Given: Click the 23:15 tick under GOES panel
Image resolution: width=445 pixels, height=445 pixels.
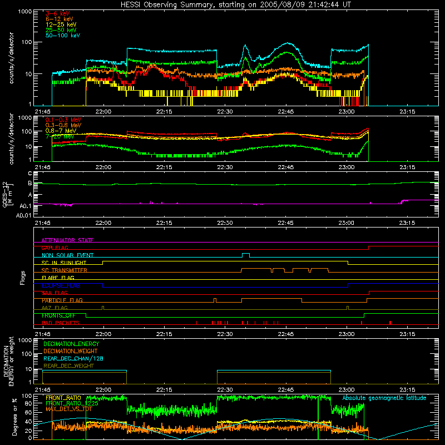Looking at the screenshot, I should click(x=407, y=223).
